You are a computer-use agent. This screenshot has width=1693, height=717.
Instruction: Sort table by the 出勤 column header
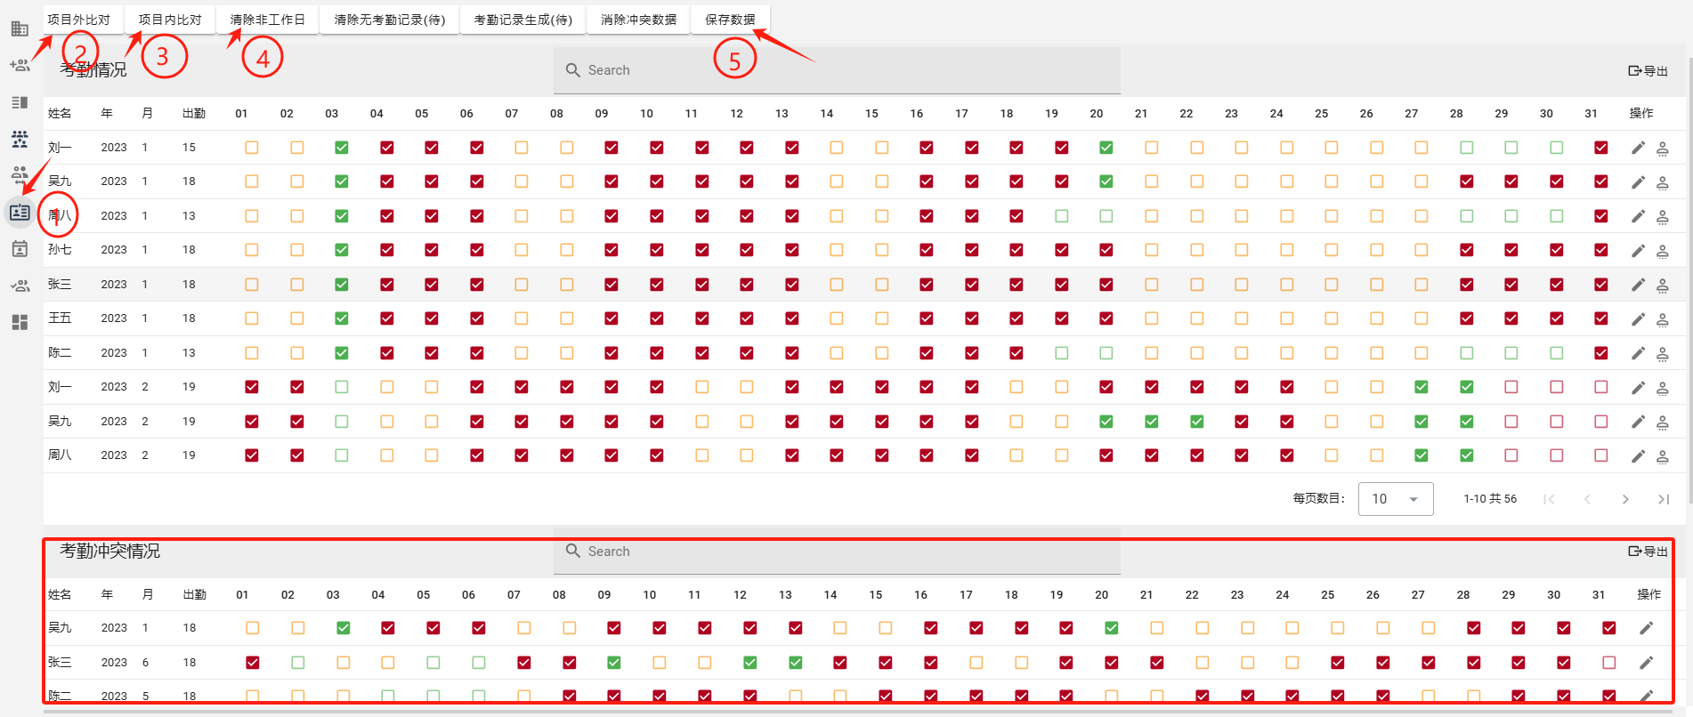[x=193, y=114]
